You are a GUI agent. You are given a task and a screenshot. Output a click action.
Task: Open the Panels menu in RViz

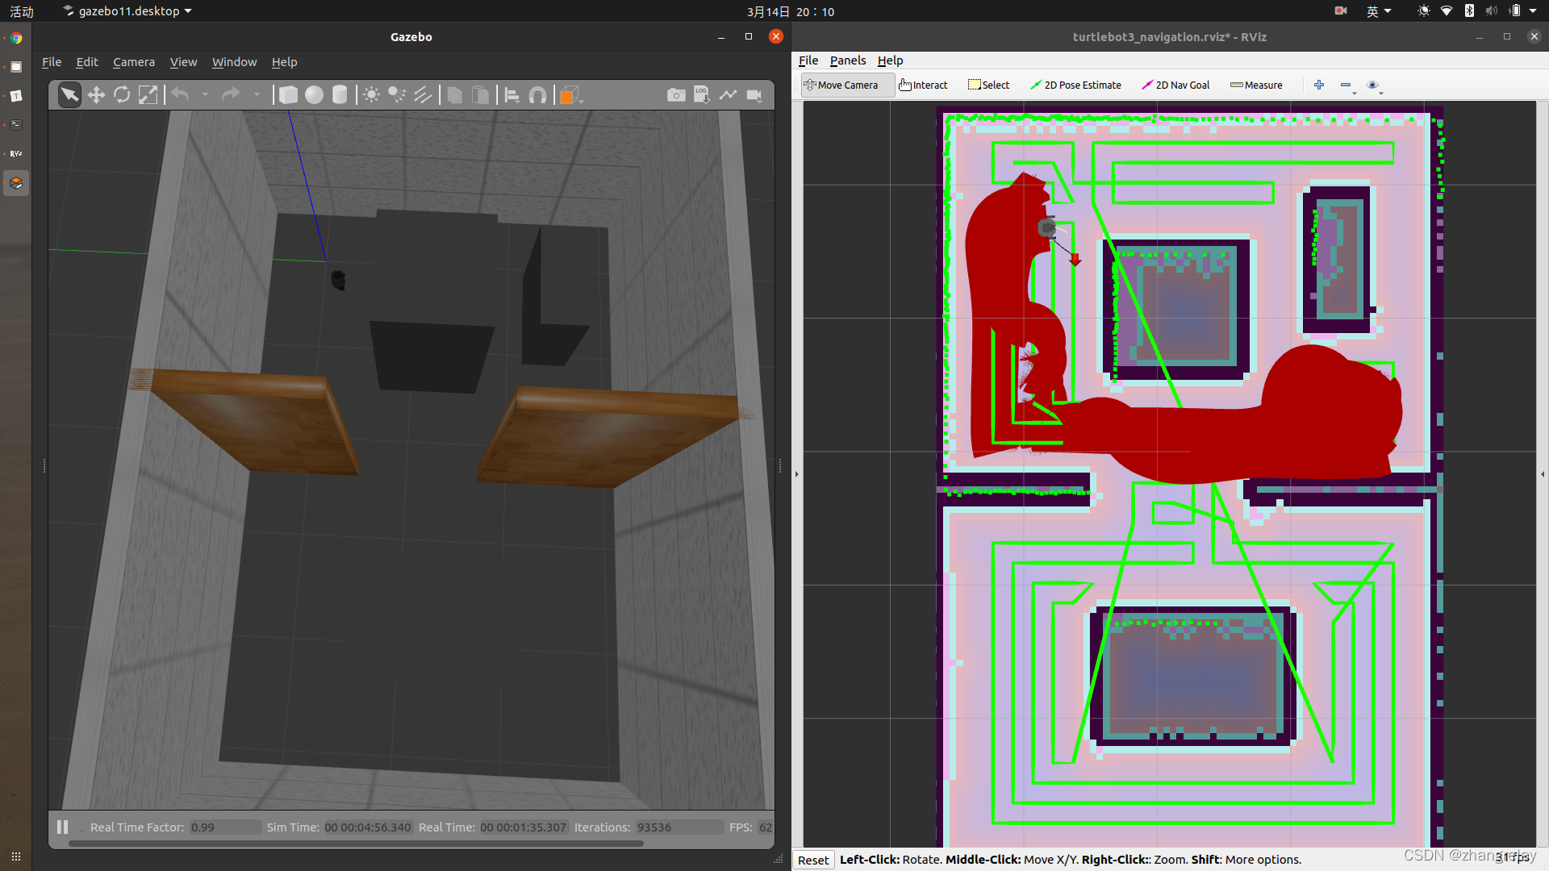pyautogui.click(x=847, y=60)
